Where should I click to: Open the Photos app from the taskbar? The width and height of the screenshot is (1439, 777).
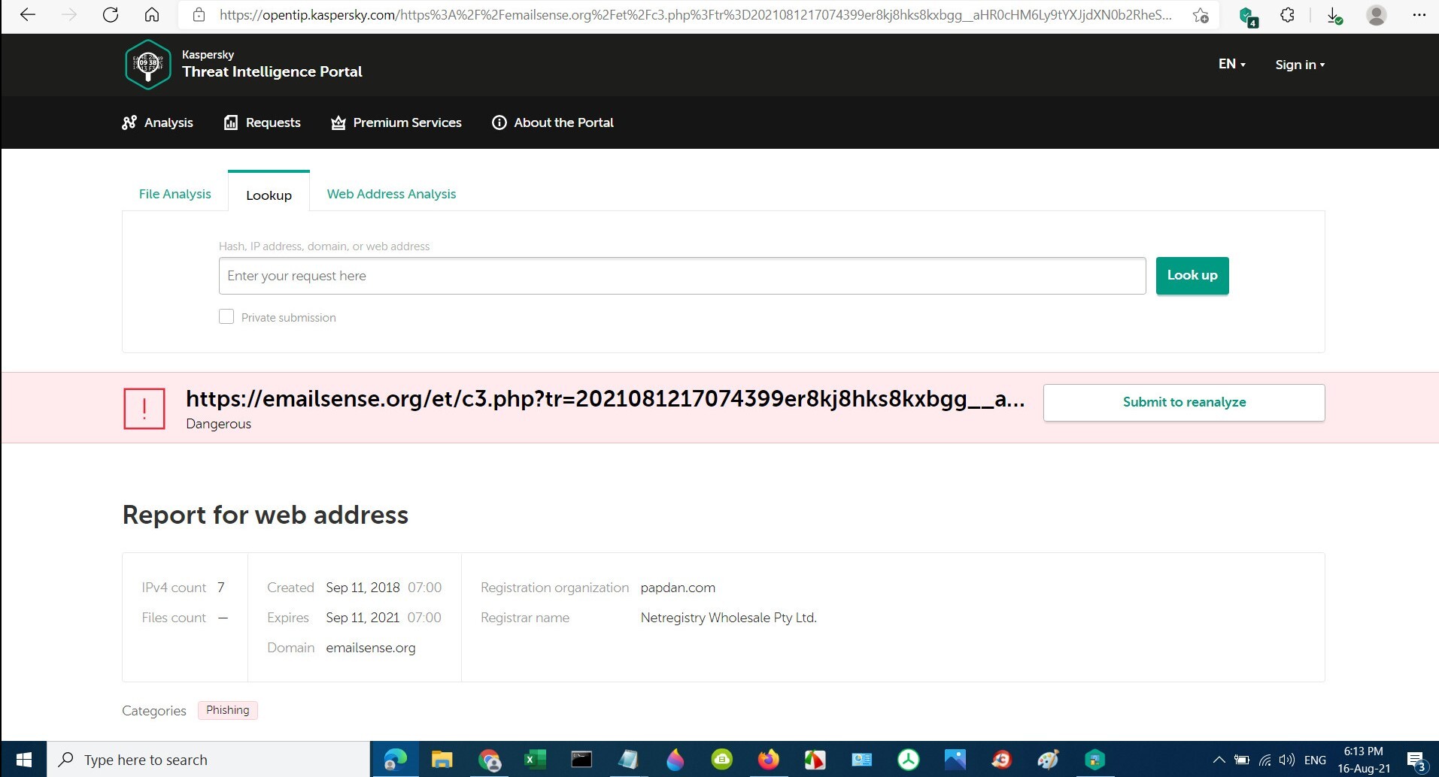[x=955, y=760]
